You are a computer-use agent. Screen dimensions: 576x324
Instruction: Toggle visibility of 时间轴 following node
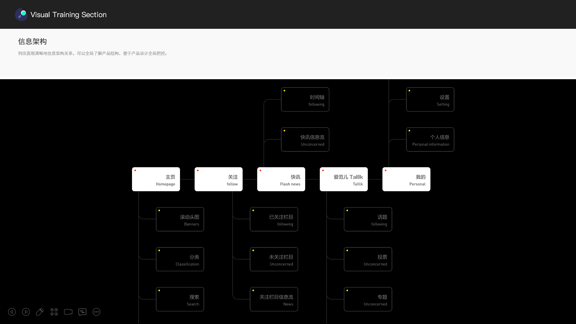click(x=284, y=90)
